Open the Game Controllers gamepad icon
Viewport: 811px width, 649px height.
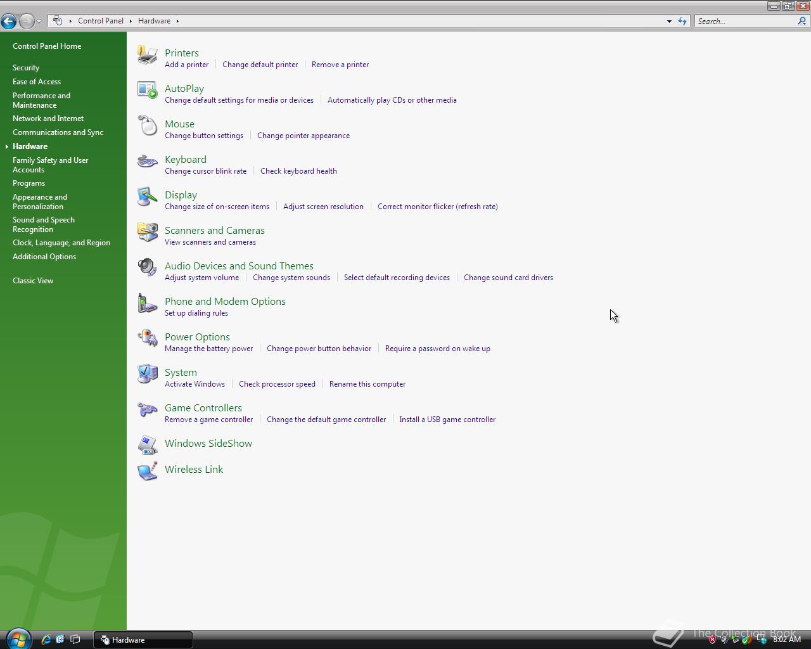148,409
